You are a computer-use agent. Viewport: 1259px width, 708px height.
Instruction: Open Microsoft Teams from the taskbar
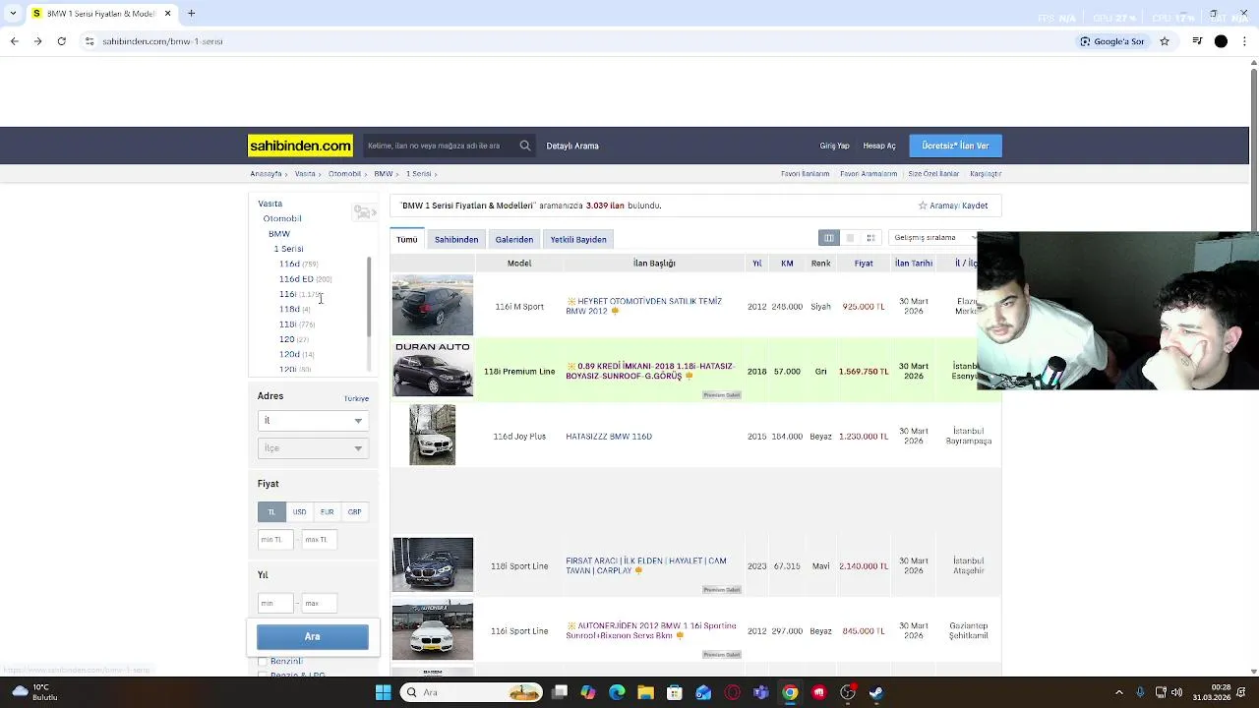click(760, 692)
